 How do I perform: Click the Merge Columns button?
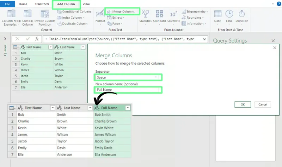click(123, 12)
